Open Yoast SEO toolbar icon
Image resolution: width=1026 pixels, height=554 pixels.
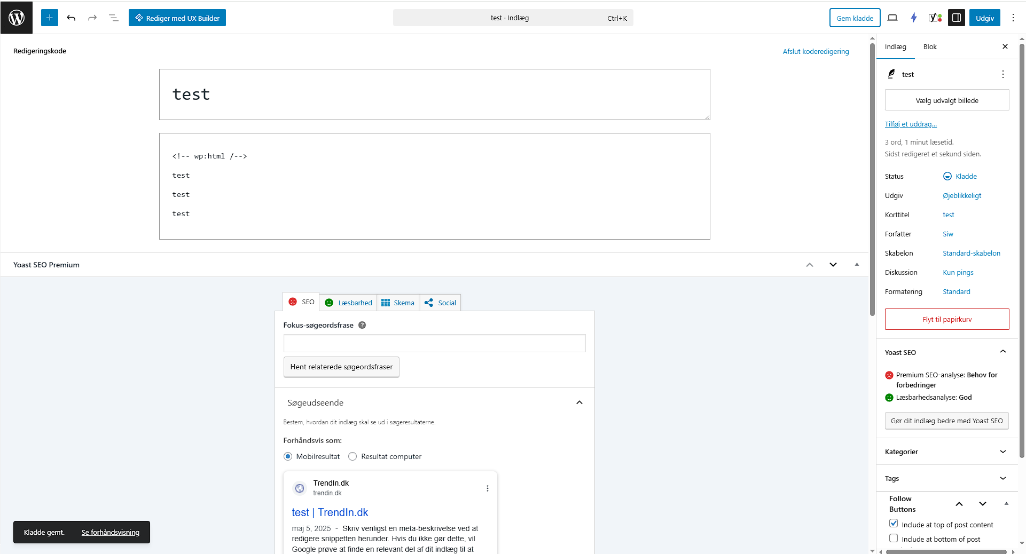[x=935, y=18]
